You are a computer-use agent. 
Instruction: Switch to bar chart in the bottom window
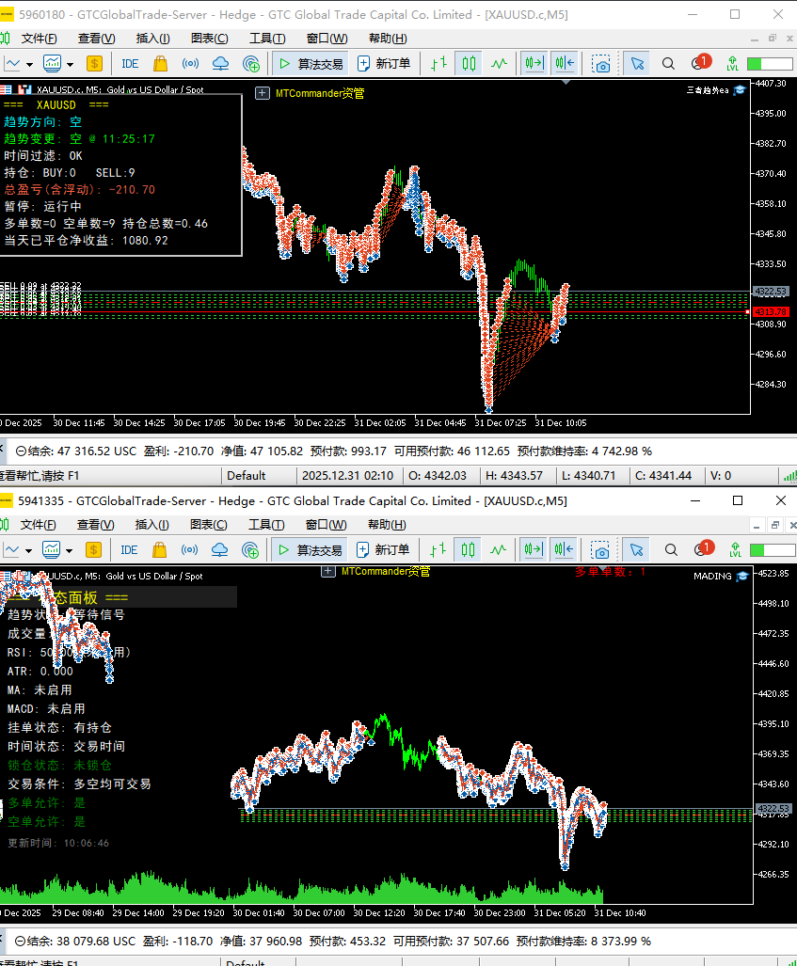click(x=438, y=549)
